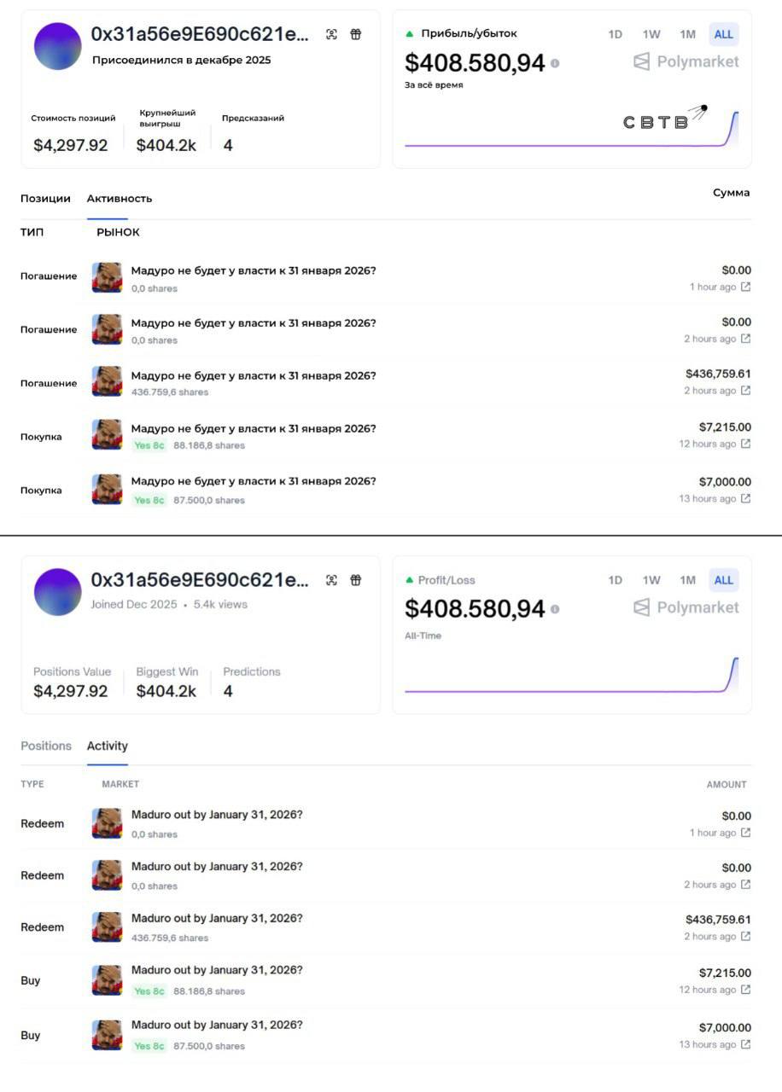Select 1M range in the Profit/Loss card
The image size is (782, 1092).
coord(687,580)
